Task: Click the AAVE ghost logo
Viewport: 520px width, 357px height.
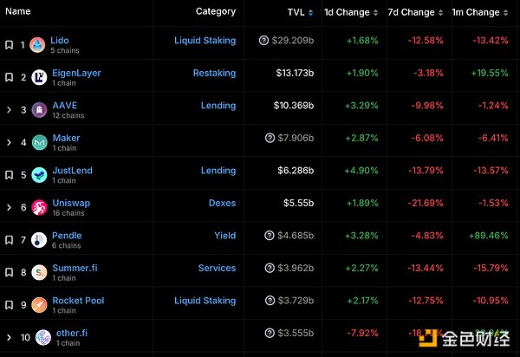Action: coord(39,110)
